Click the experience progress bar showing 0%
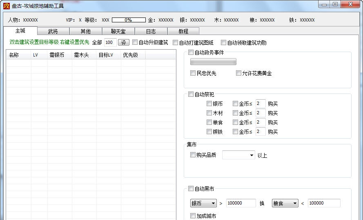The width and height of the screenshot is (363, 220). (x=129, y=20)
